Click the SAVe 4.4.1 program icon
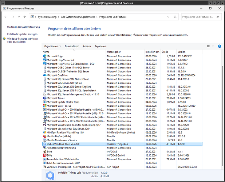 [x=45, y=151]
